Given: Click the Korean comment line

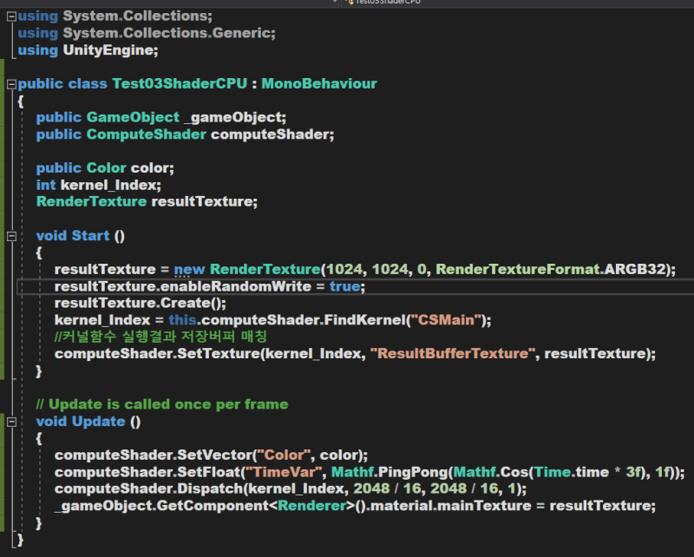Looking at the screenshot, I should point(160,337).
